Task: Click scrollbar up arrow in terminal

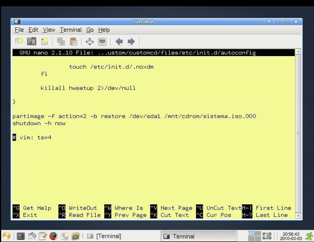Action: click(x=298, y=51)
